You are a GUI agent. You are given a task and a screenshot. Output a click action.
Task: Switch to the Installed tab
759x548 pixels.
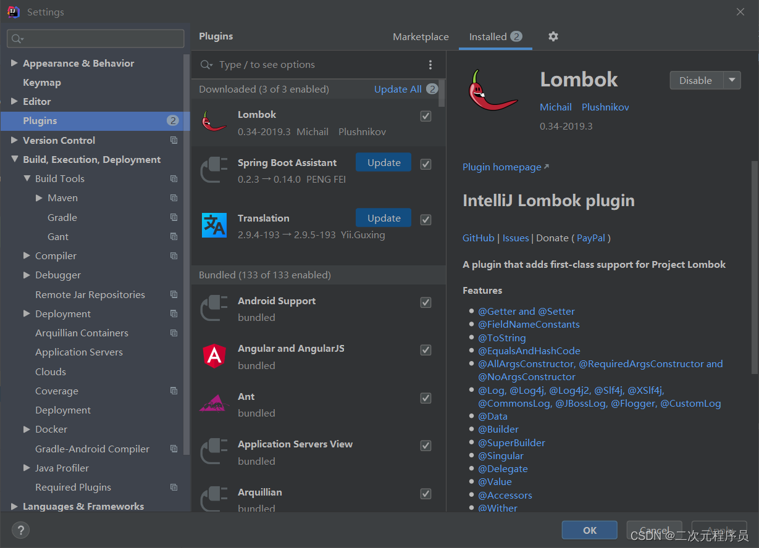pos(496,37)
